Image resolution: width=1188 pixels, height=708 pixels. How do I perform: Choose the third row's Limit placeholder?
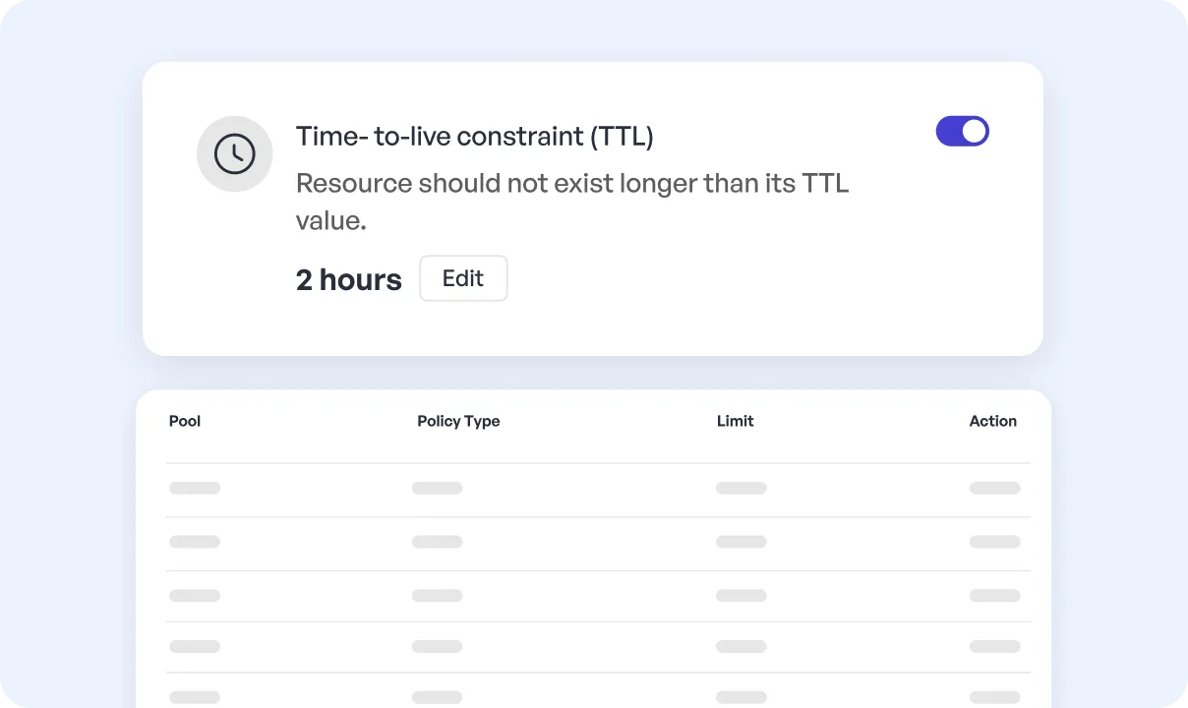[741, 595]
